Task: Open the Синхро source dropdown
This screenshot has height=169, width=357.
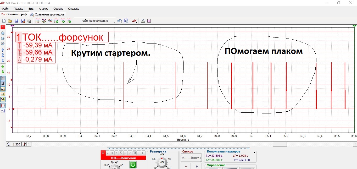Action: click(191, 158)
